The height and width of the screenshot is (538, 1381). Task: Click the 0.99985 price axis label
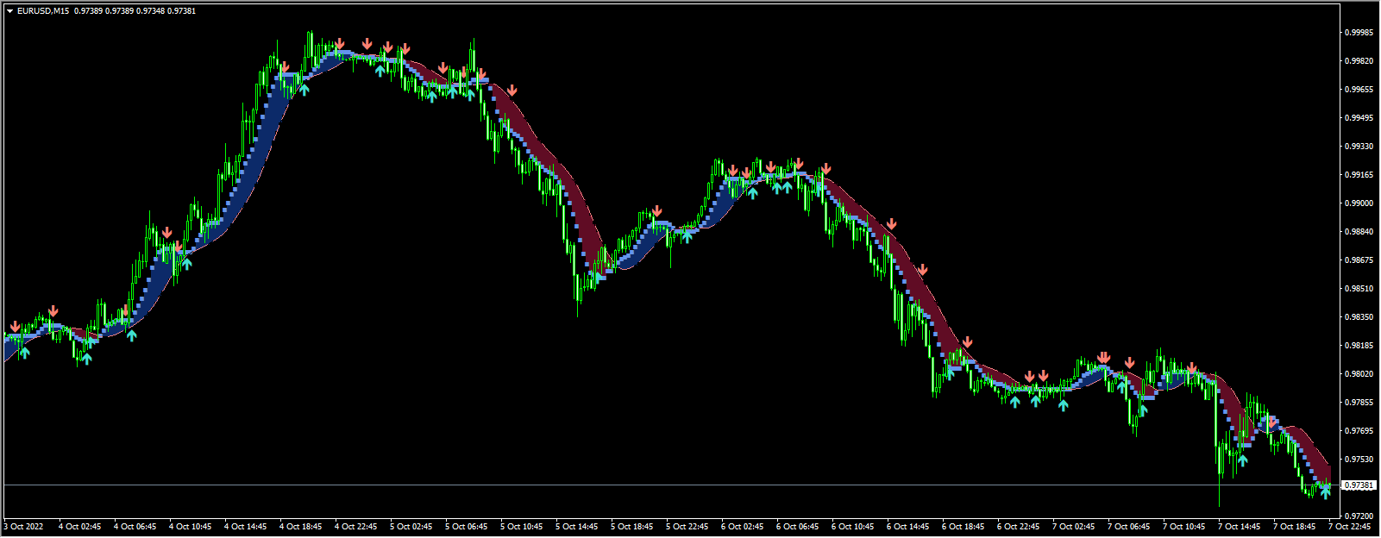click(x=1359, y=33)
